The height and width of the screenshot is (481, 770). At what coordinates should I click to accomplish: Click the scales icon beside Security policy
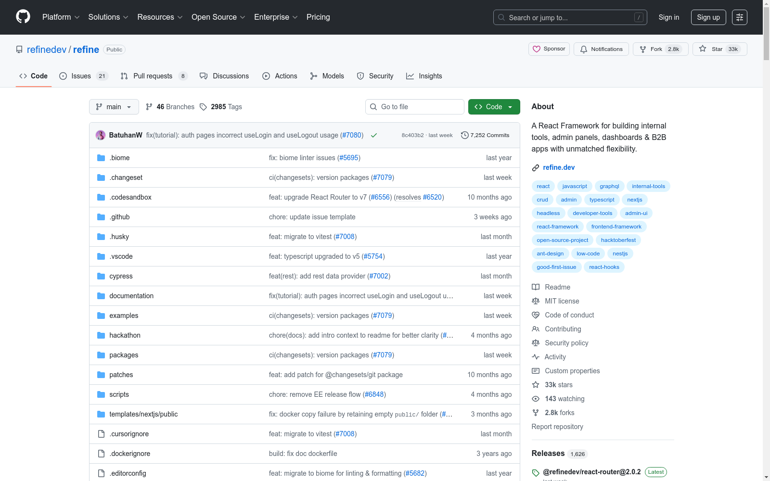pos(536,343)
